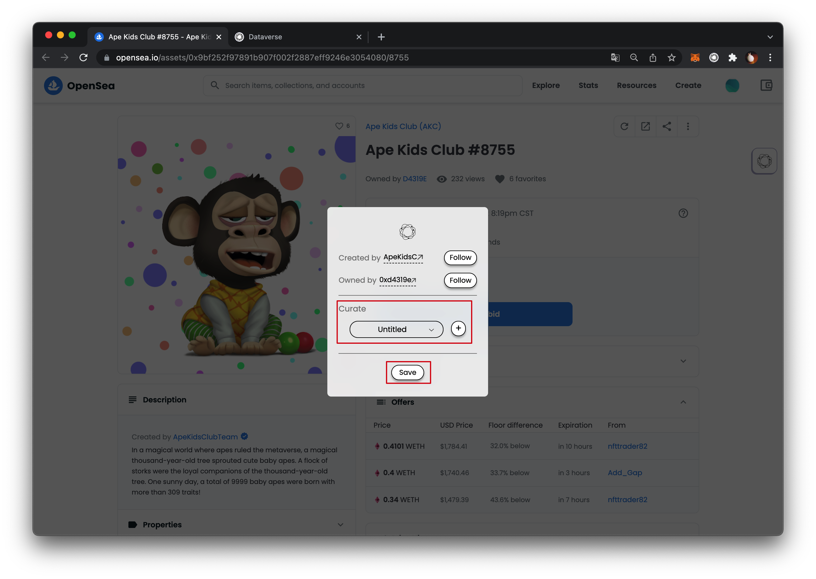
Task: Click the 43.6% below floor difference cell
Action: click(x=510, y=500)
